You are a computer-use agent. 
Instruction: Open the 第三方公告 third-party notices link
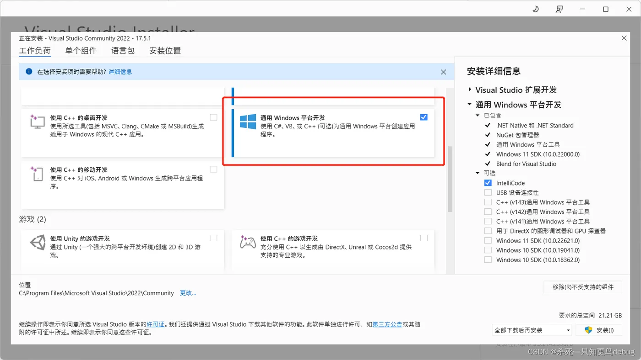click(387, 324)
